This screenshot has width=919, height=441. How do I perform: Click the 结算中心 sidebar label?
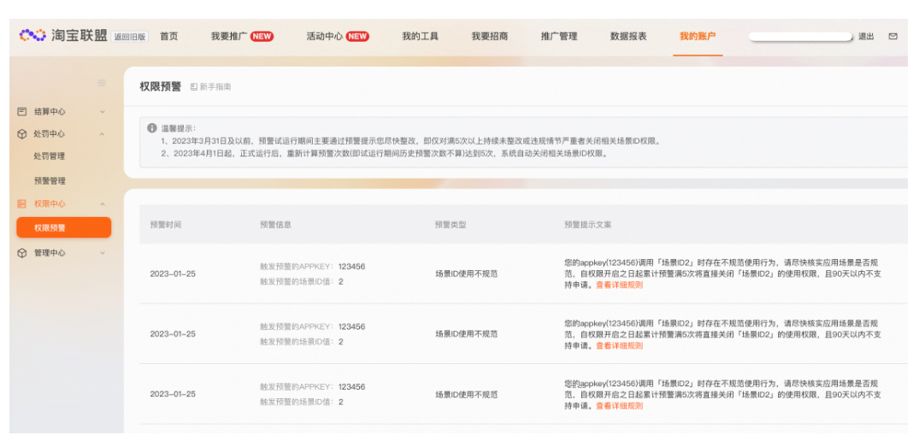(x=50, y=111)
